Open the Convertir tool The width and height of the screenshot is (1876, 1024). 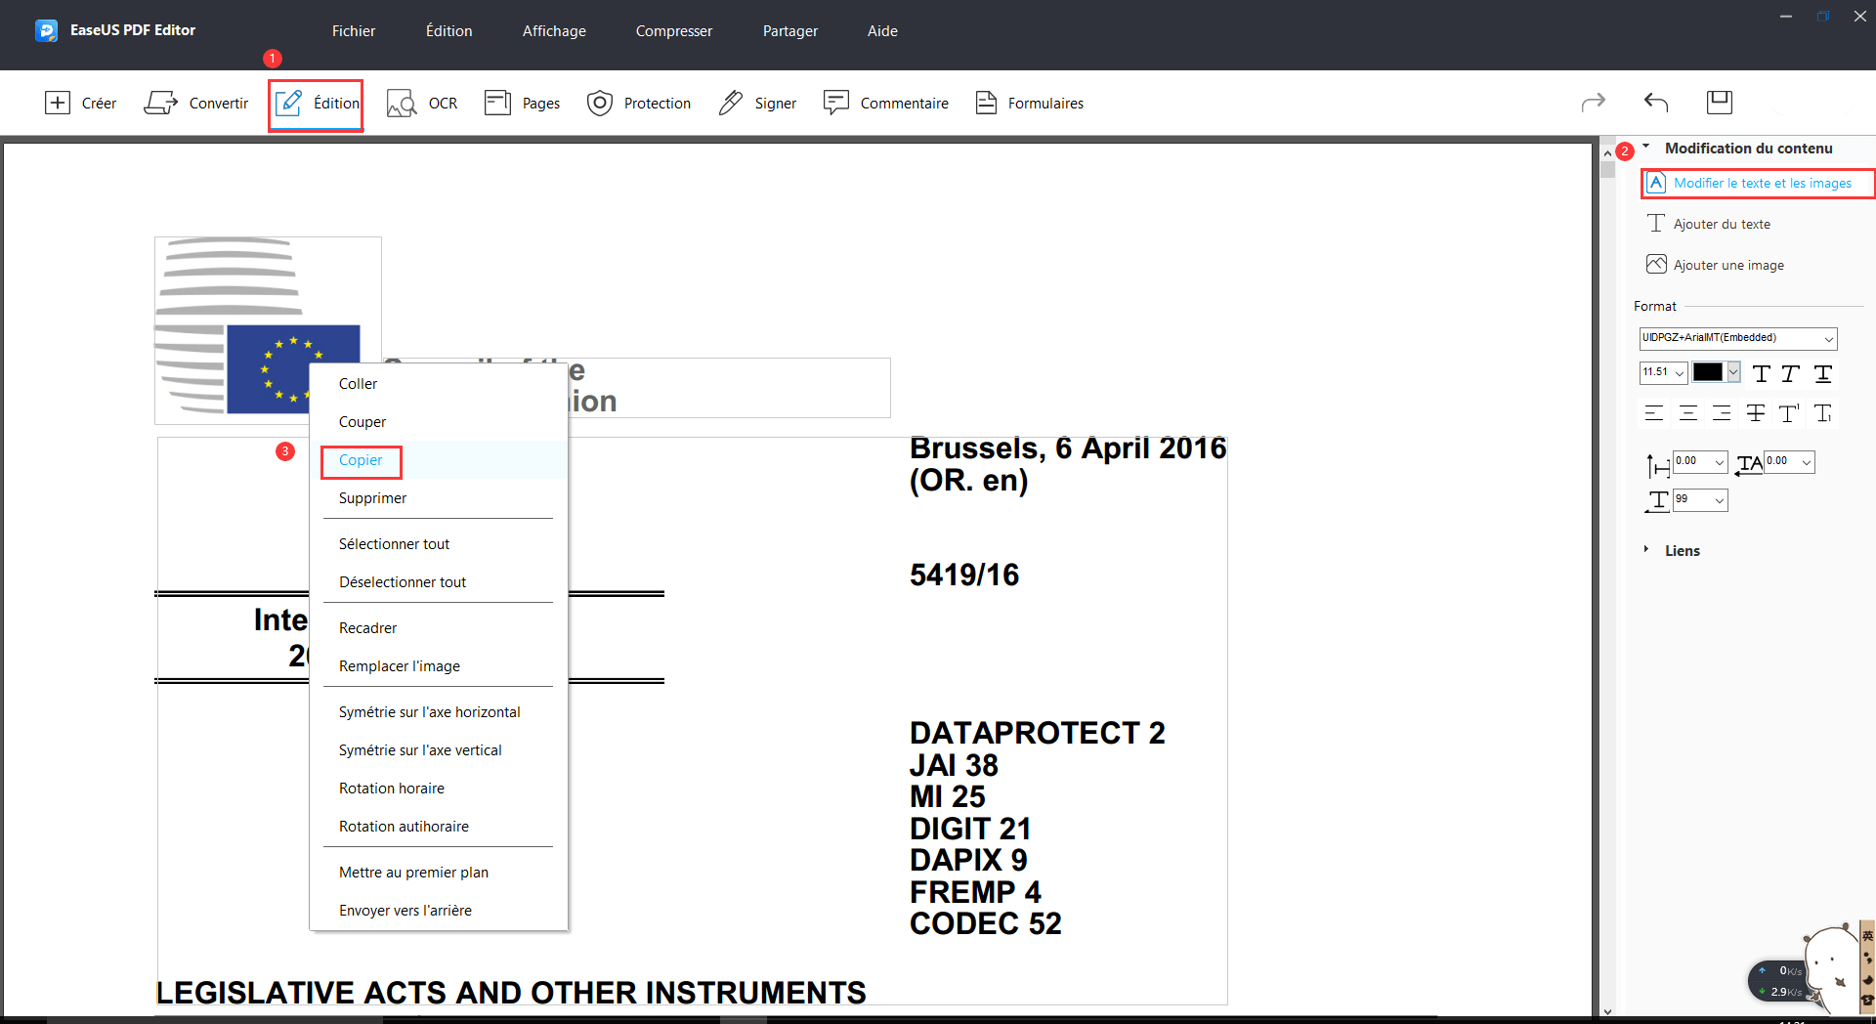pyautogui.click(x=196, y=103)
